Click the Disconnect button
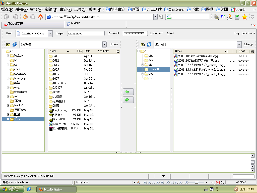The height and width of the screenshot is (193, 257). 157,33
